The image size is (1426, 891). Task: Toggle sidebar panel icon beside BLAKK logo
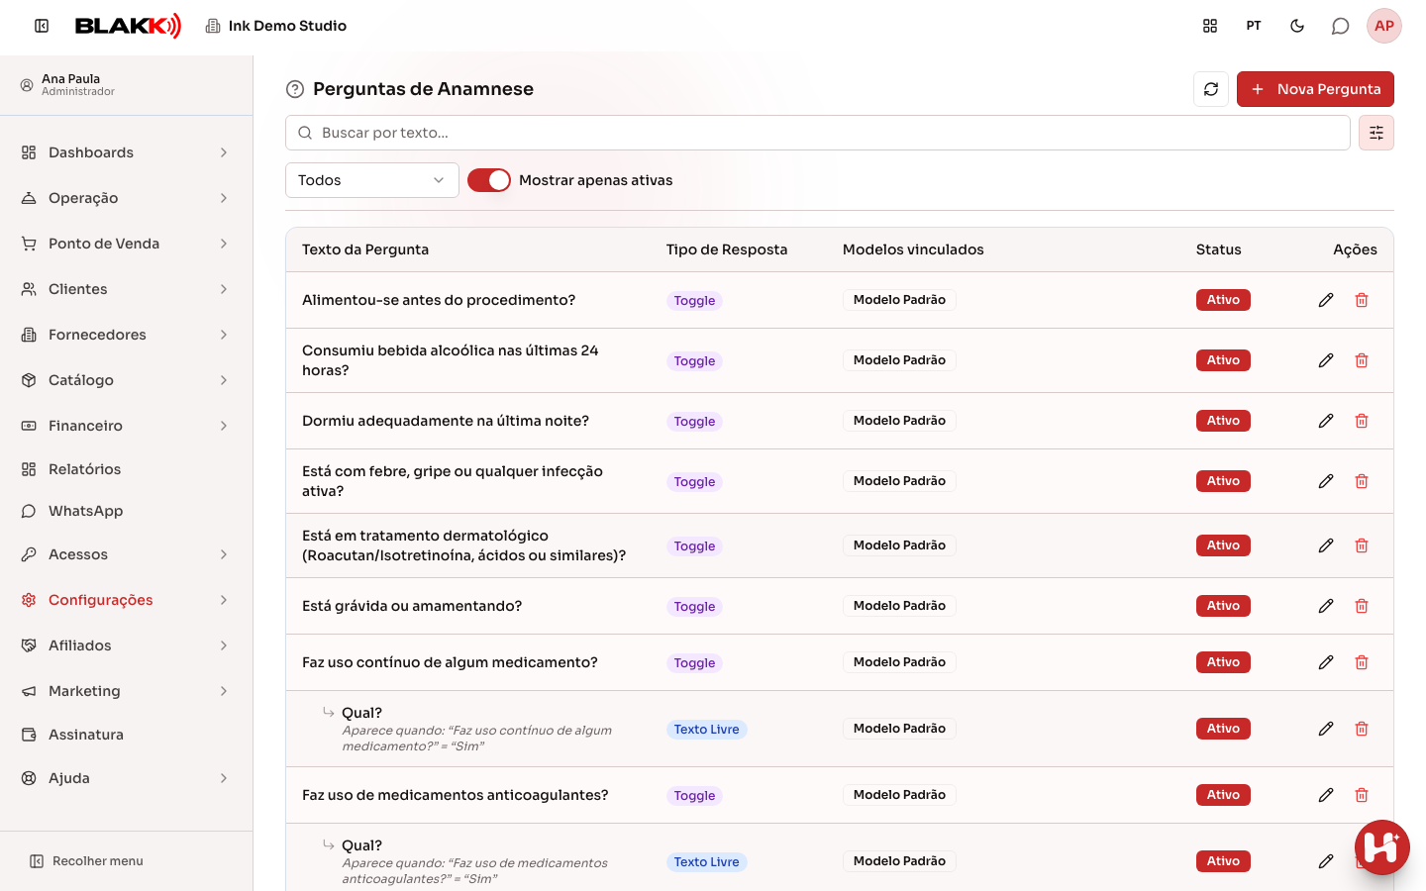point(42,26)
